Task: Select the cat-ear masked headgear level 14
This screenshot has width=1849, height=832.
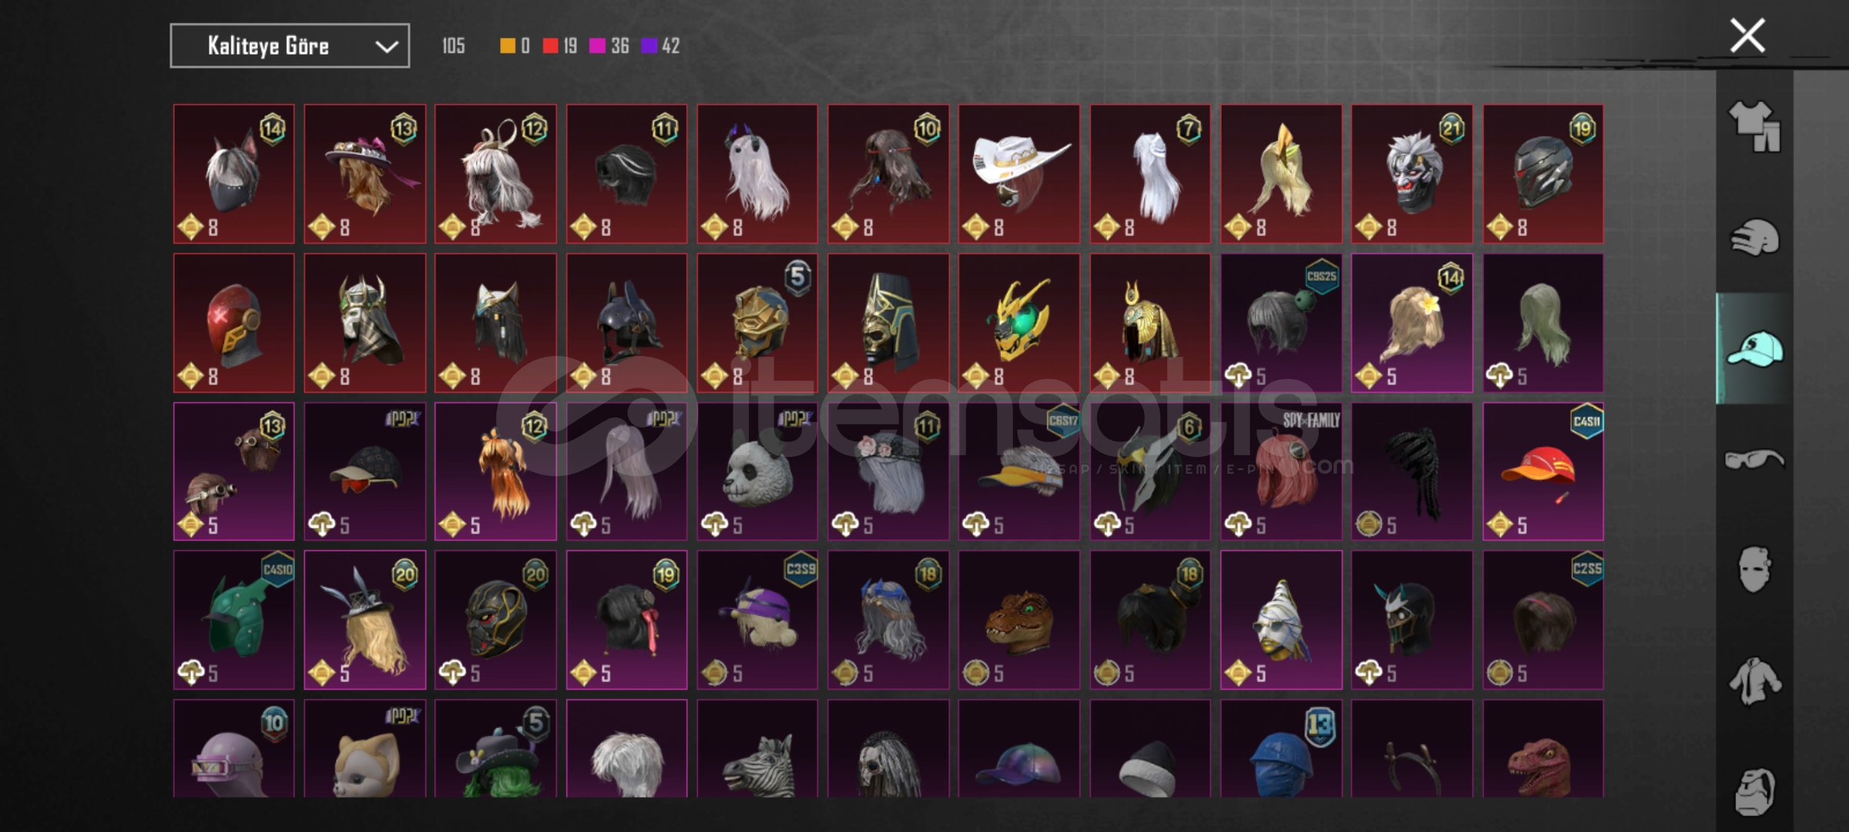Action: 233,174
